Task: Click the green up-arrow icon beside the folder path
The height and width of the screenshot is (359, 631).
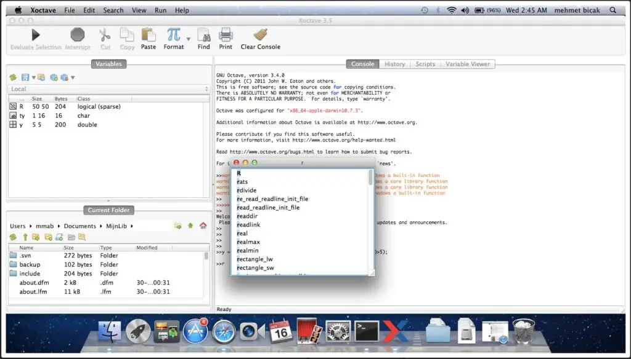Action: point(191,226)
